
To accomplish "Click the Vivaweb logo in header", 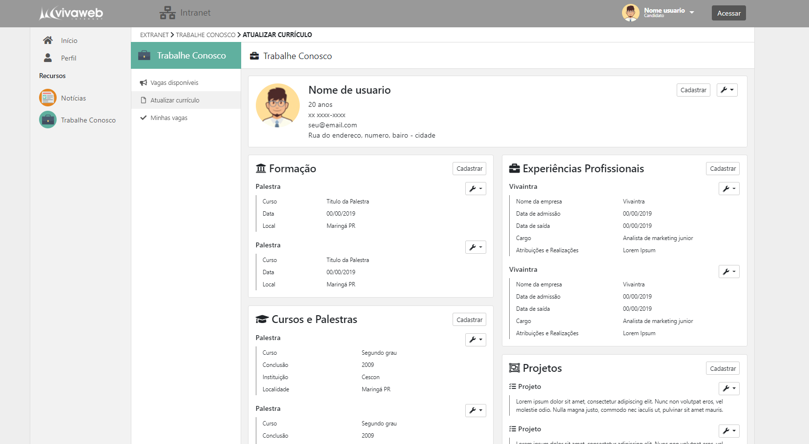I will click(x=71, y=13).
